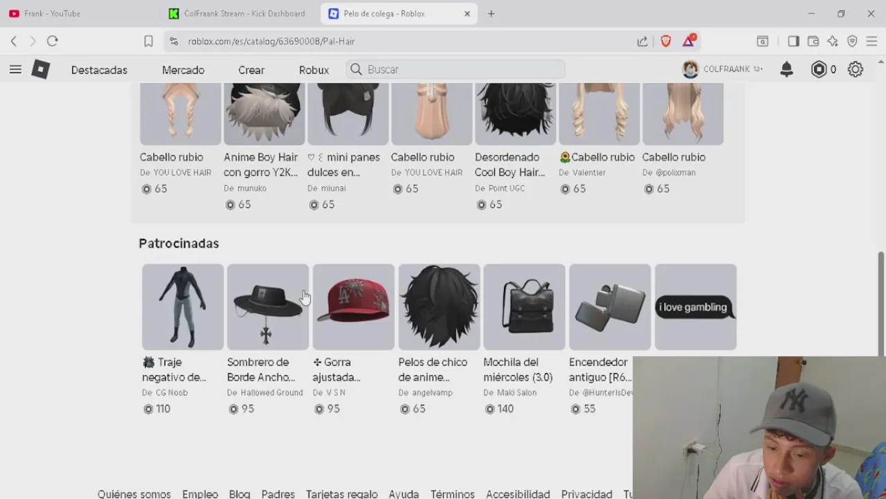Open Brave Shields lion icon

tap(666, 41)
